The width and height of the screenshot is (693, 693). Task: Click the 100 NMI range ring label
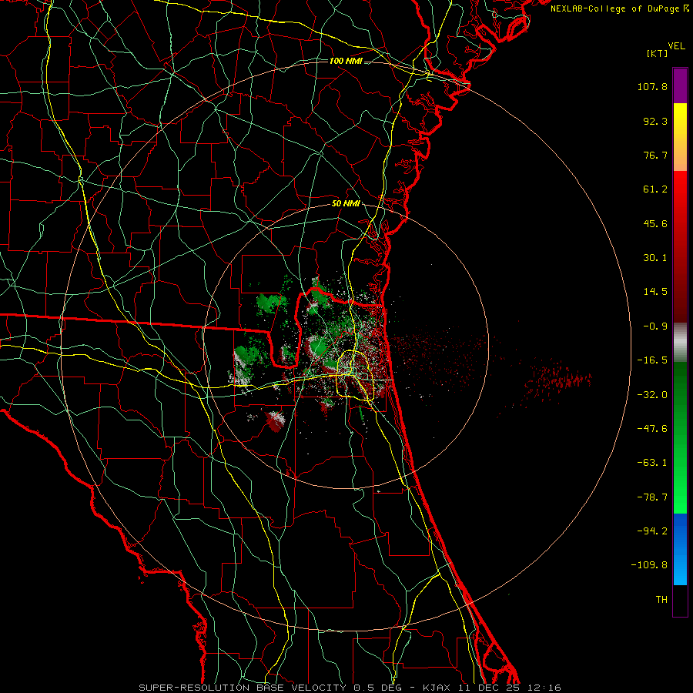[x=346, y=61]
